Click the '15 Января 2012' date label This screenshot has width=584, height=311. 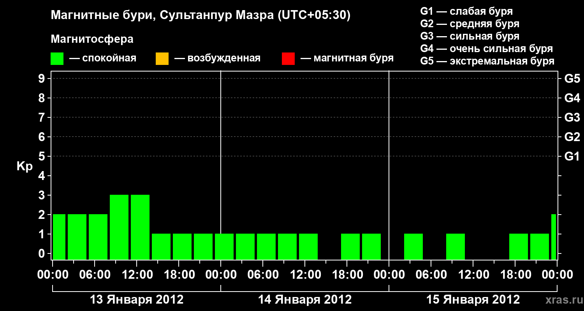[473, 300]
